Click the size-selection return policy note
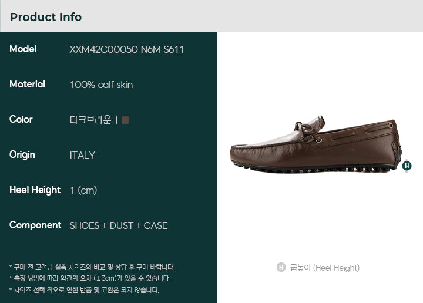423x303 pixels. [x=84, y=290]
